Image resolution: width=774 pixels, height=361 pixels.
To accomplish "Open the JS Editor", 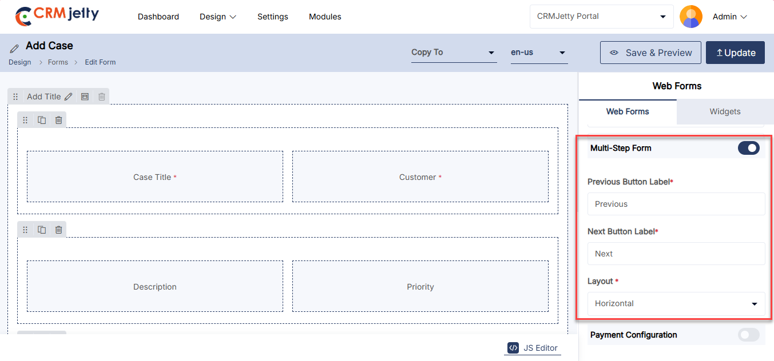I will pos(533,348).
